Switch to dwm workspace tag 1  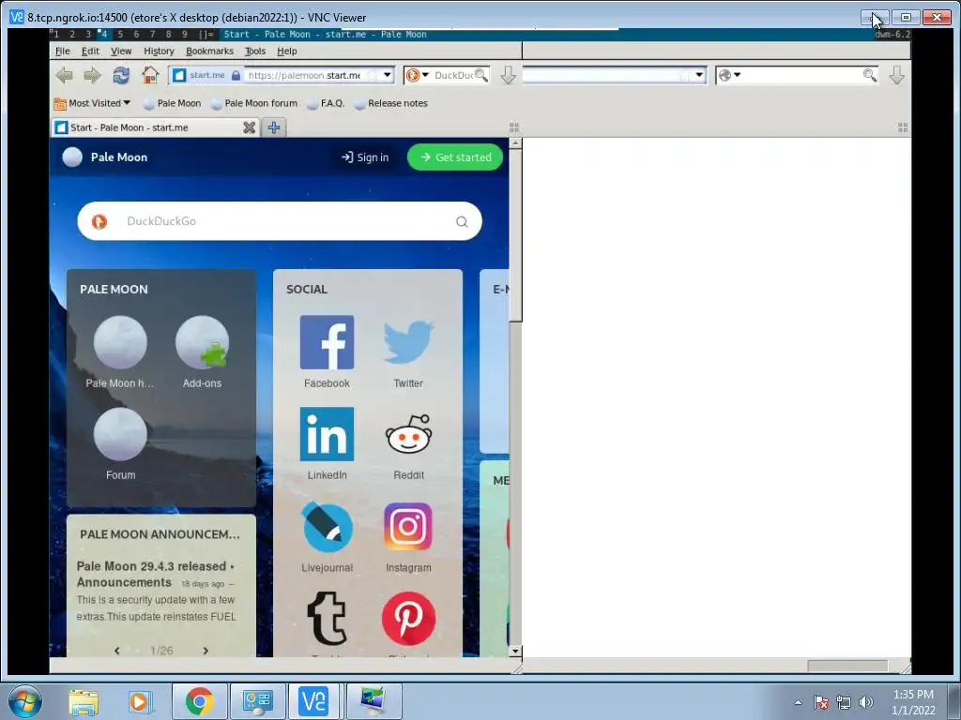[56, 35]
